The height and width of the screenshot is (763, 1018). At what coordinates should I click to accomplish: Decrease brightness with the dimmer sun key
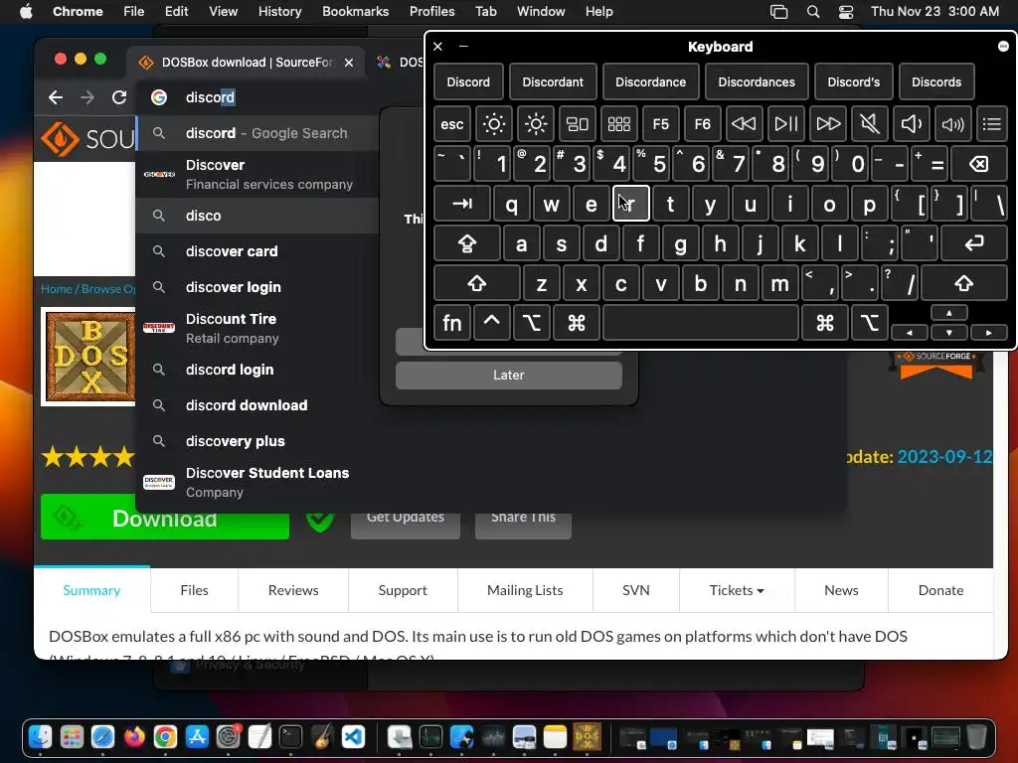[493, 124]
